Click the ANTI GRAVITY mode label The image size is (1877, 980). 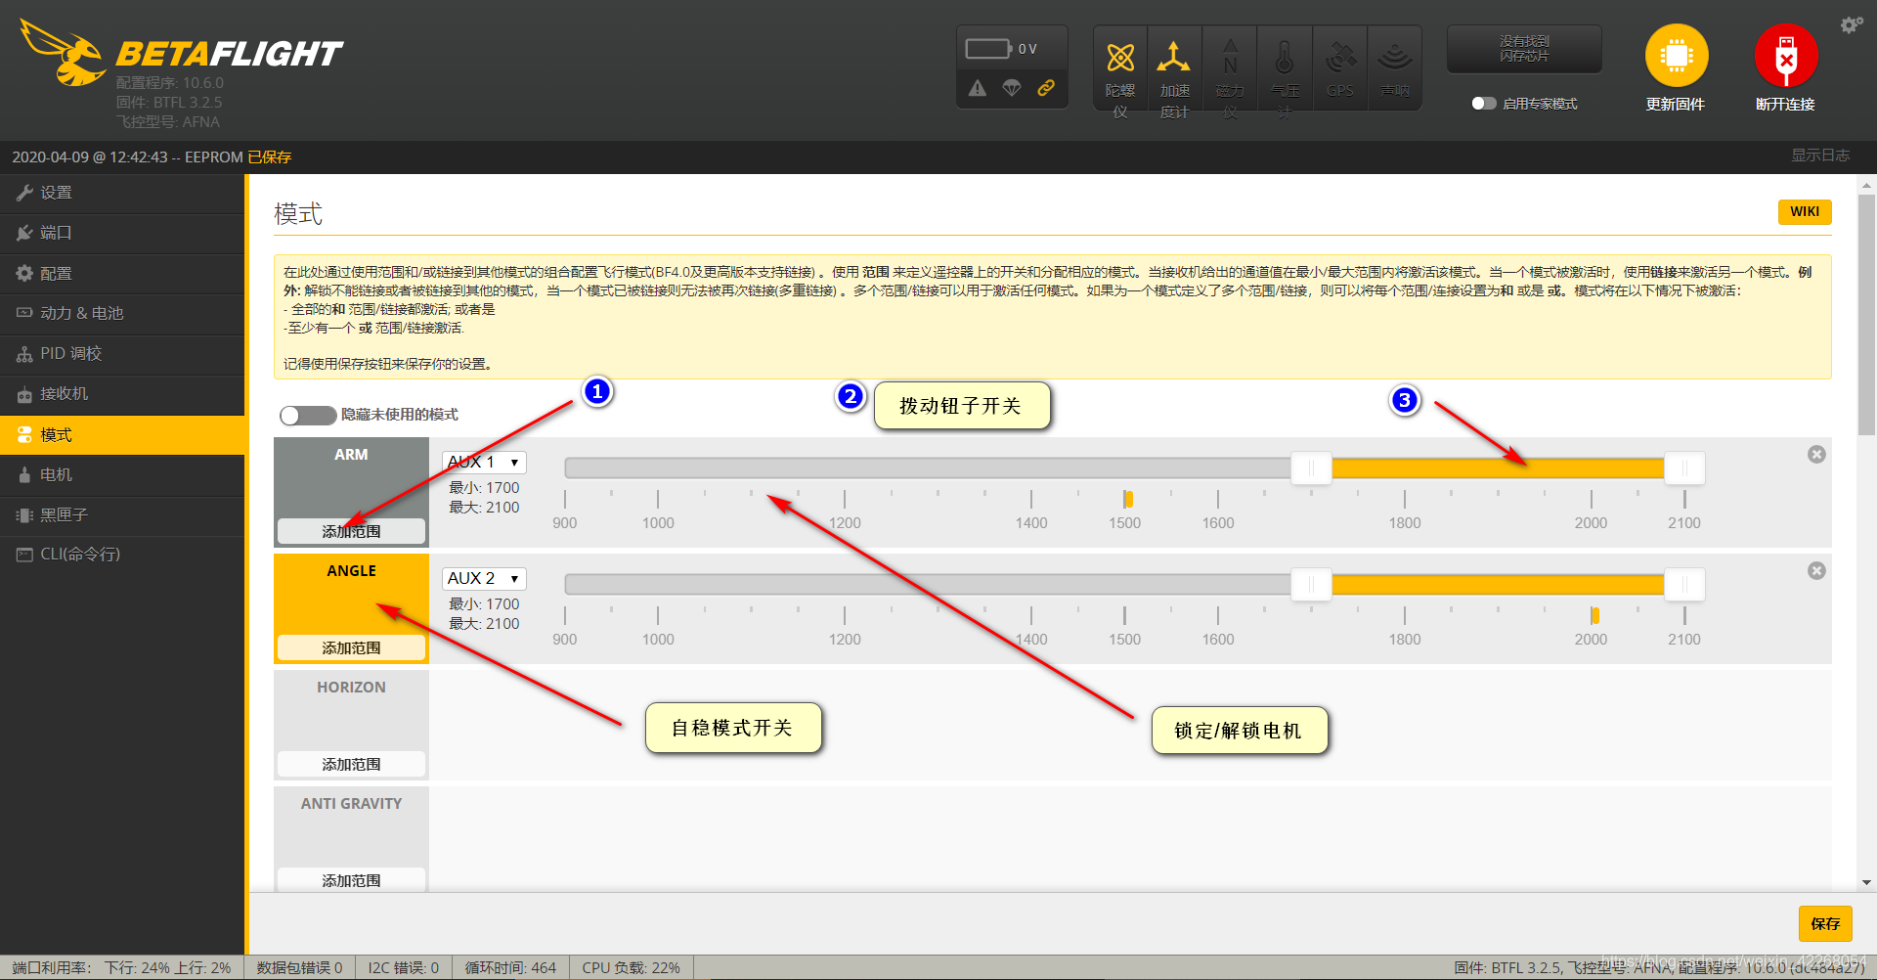(x=351, y=804)
